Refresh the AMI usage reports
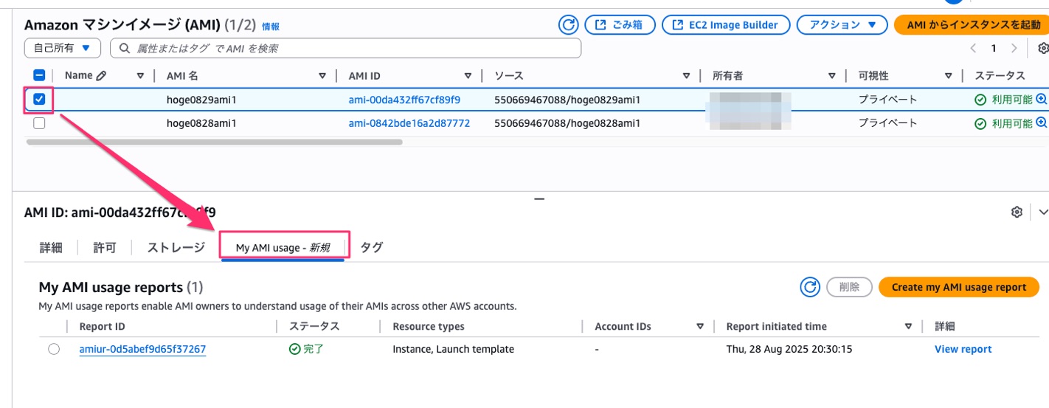Image resolution: width=1049 pixels, height=408 pixels. 810,287
